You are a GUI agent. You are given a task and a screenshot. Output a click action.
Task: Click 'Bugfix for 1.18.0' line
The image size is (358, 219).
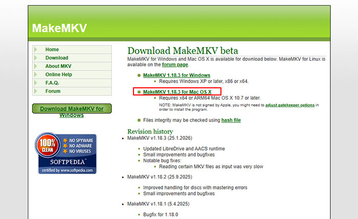(x=161, y=214)
